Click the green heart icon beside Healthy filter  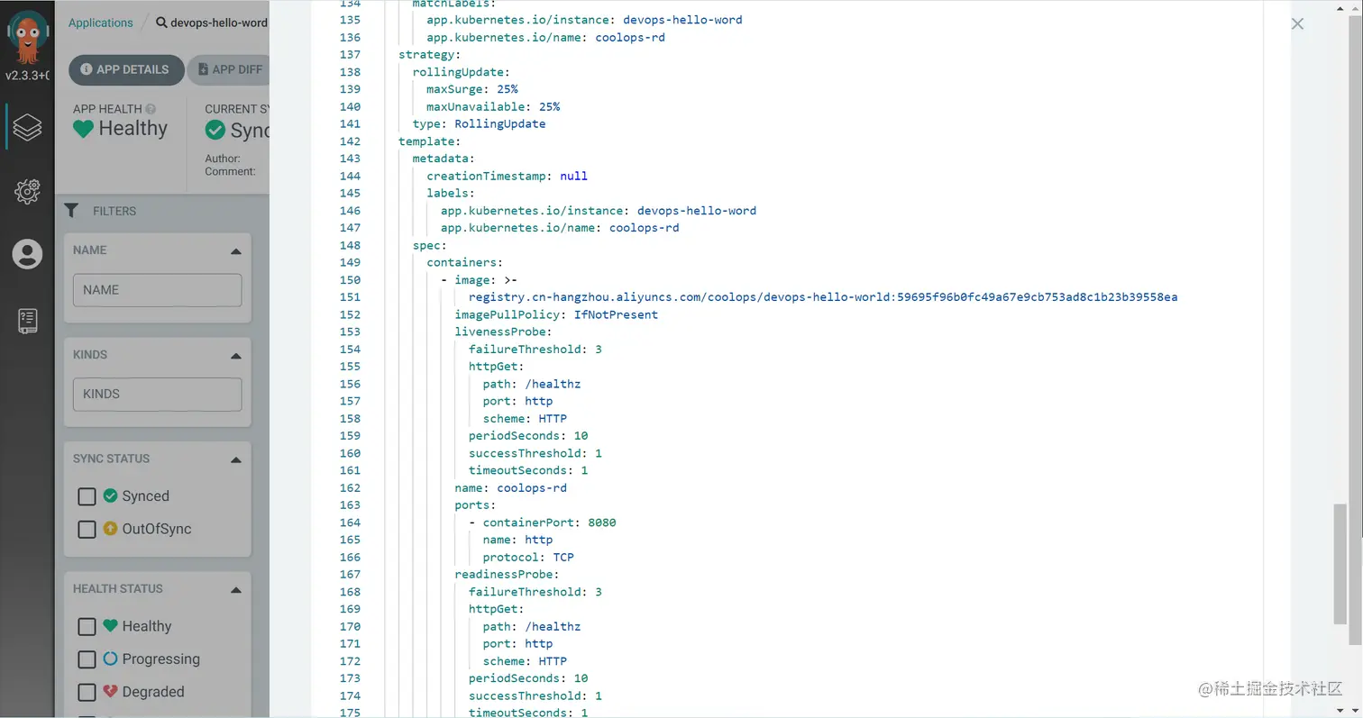pyautogui.click(x=111, y=626)
